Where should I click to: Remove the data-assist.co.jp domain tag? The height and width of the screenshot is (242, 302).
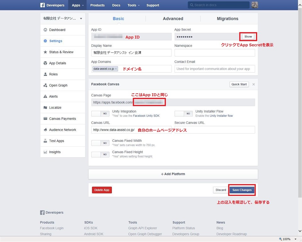pos(116,69)
